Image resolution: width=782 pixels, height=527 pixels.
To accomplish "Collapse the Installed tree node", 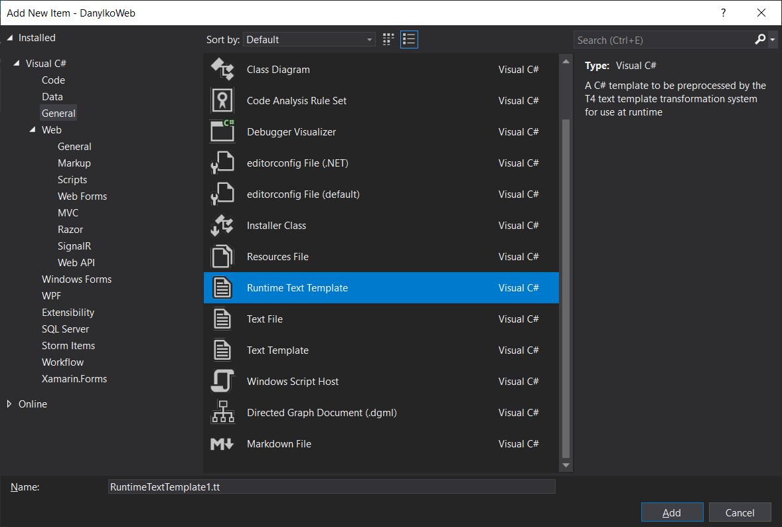I will coord(9,38).
